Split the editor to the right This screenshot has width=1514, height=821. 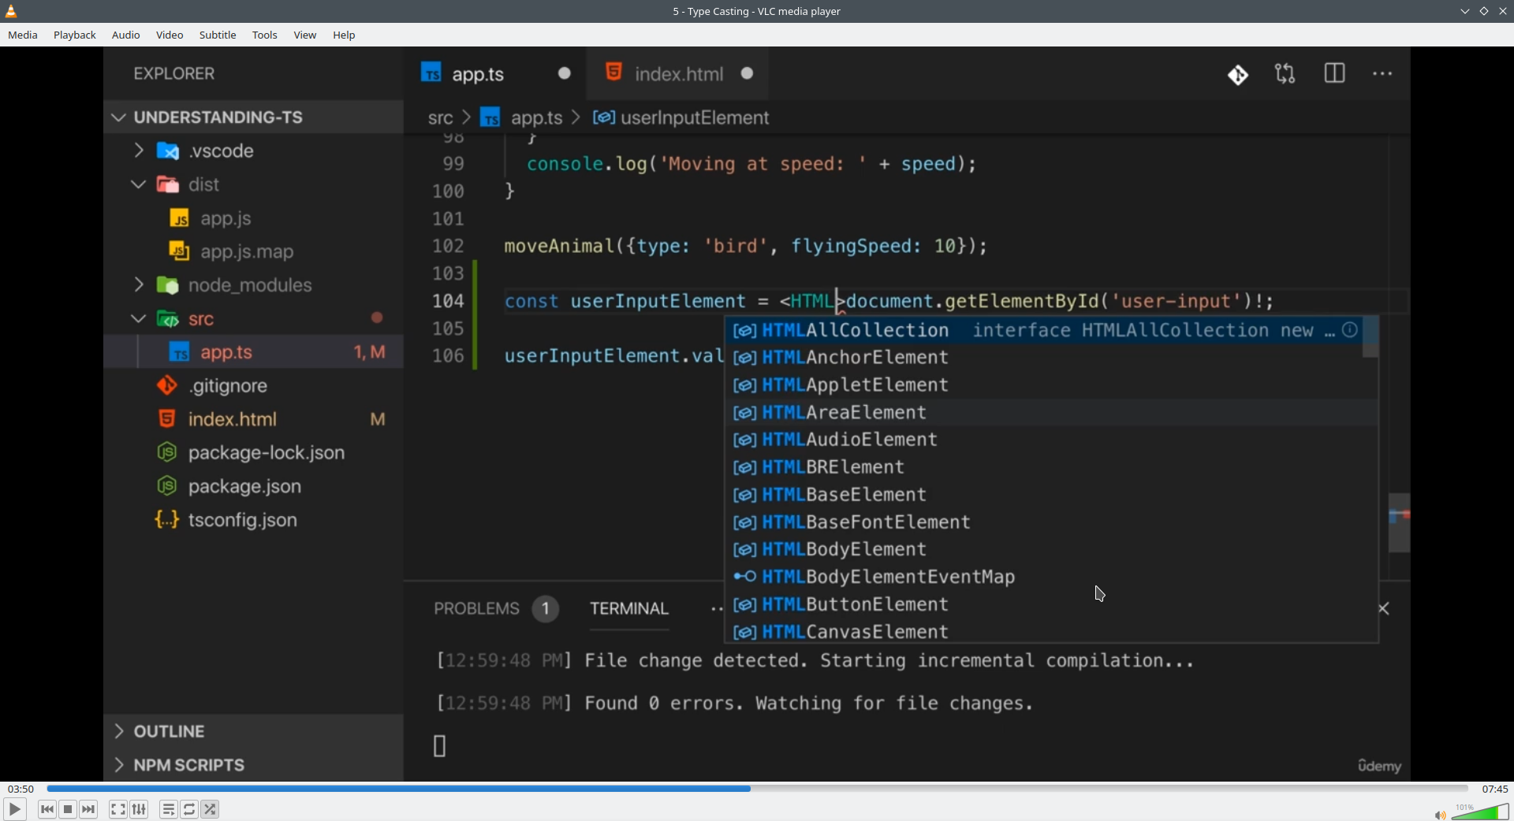tap(1334, 74)
